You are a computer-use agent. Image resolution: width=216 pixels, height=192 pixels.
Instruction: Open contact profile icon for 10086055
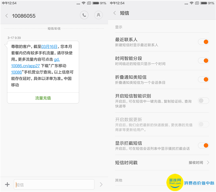coord(98,15)
